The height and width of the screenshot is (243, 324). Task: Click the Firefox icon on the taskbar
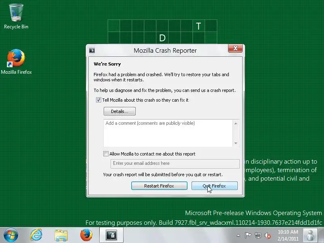click(86, 235)
